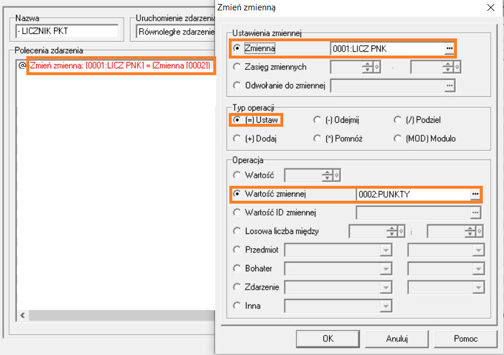Image resolution: width=504 pixels, height=355 pixels.
Task: Click the Nazwa input field
Action: pos(67,32)
